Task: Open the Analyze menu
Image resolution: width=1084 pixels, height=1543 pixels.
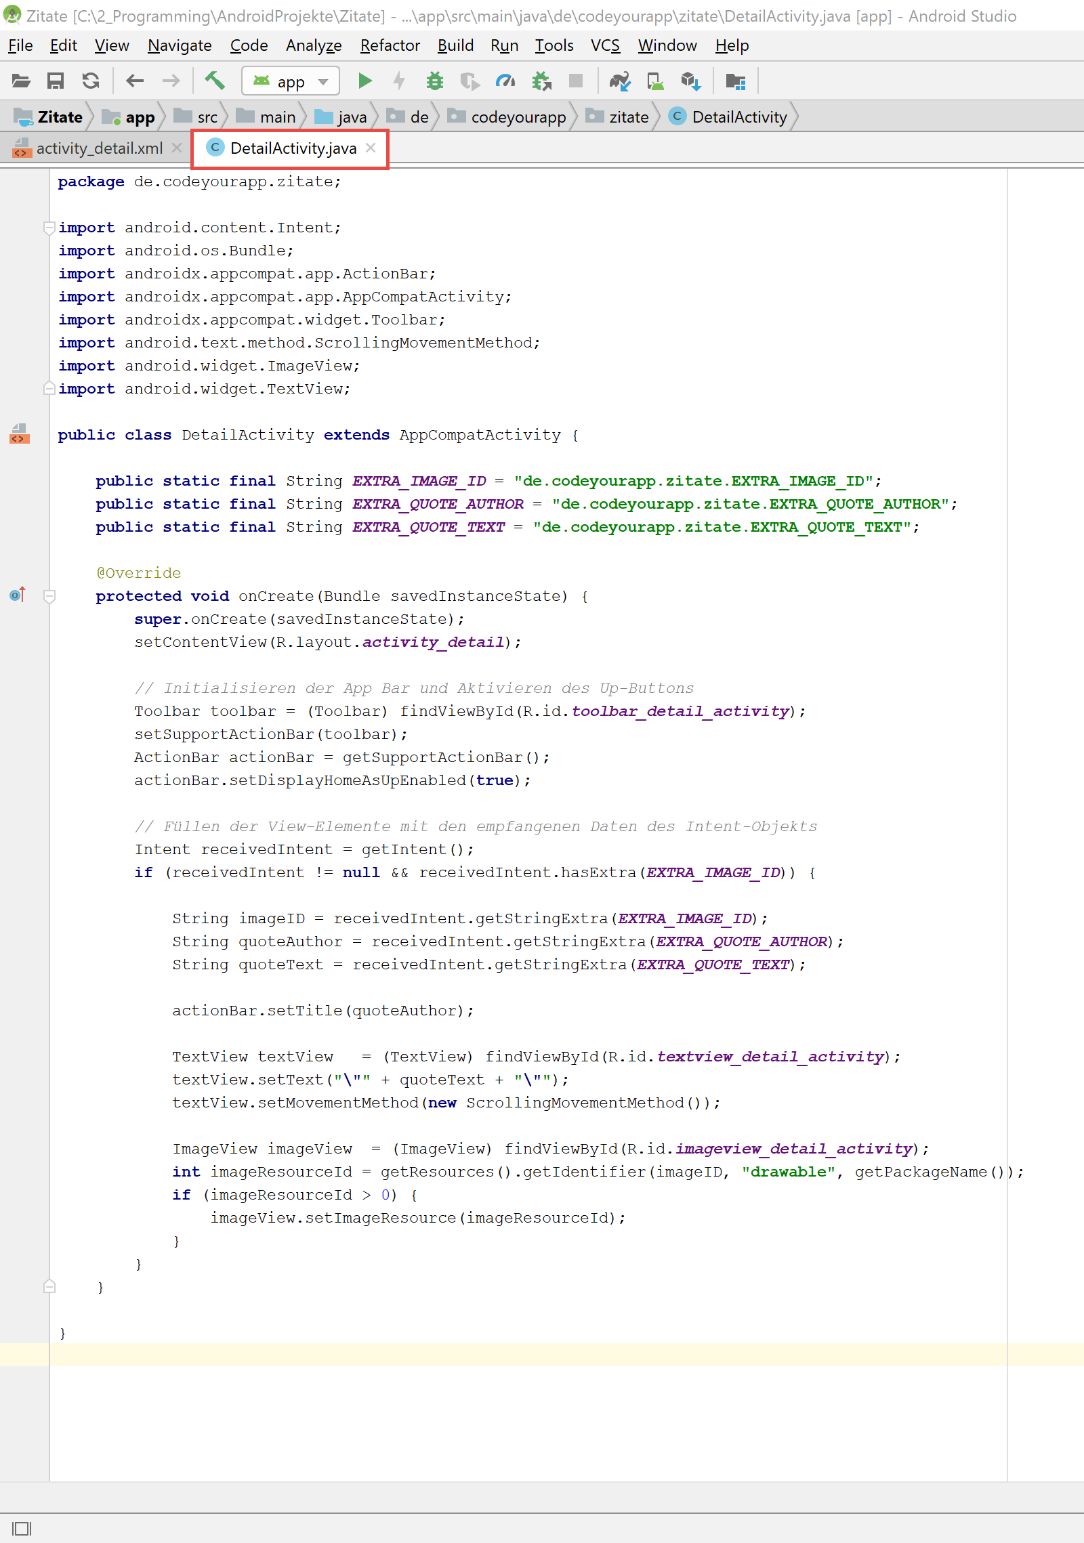Action: click(314, 45)
